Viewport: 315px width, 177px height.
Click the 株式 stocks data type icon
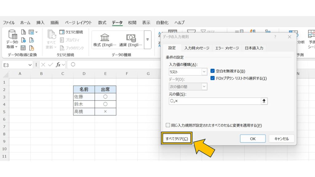coord(105,38)
